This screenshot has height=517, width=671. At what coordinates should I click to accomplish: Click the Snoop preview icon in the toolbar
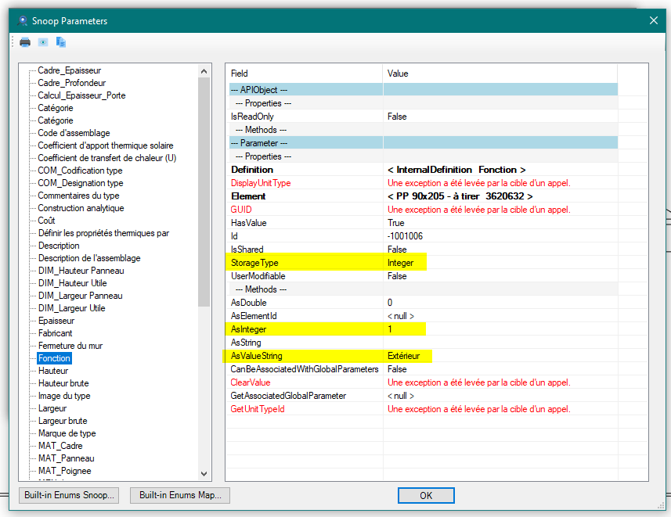(x=42, y=42)
